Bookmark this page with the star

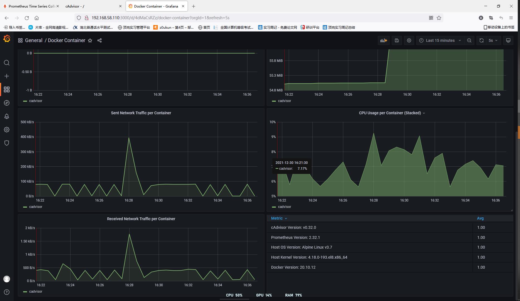pos(439,18)
